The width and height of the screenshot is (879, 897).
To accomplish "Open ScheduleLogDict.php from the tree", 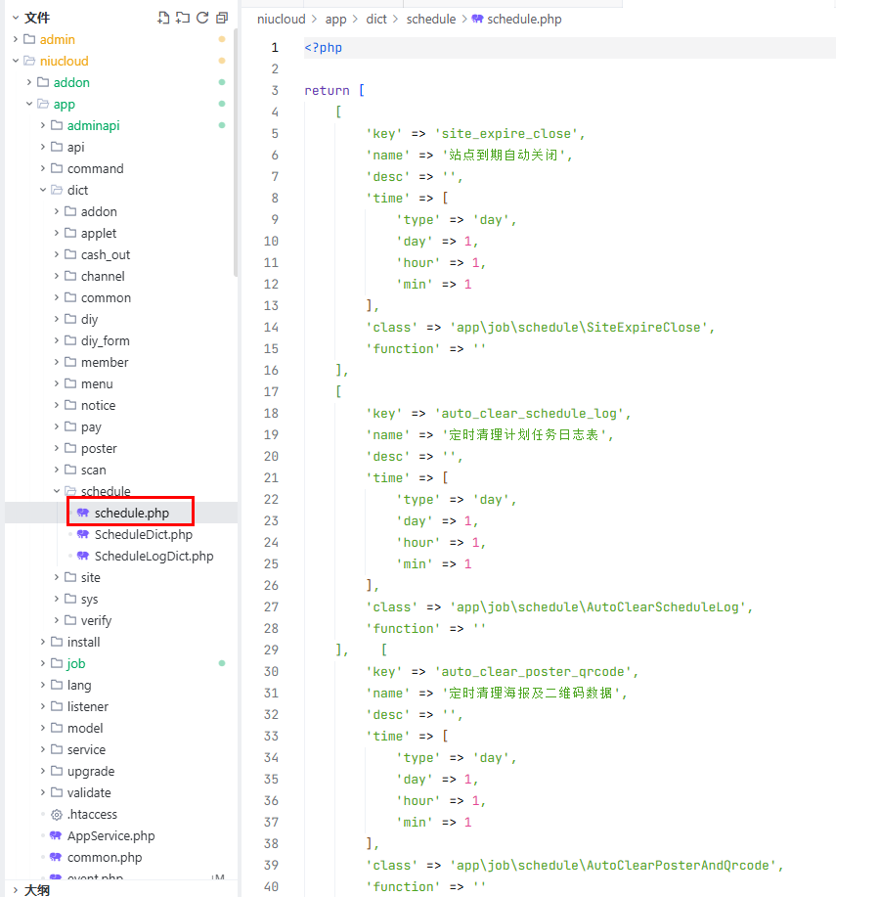I will 154,557.
